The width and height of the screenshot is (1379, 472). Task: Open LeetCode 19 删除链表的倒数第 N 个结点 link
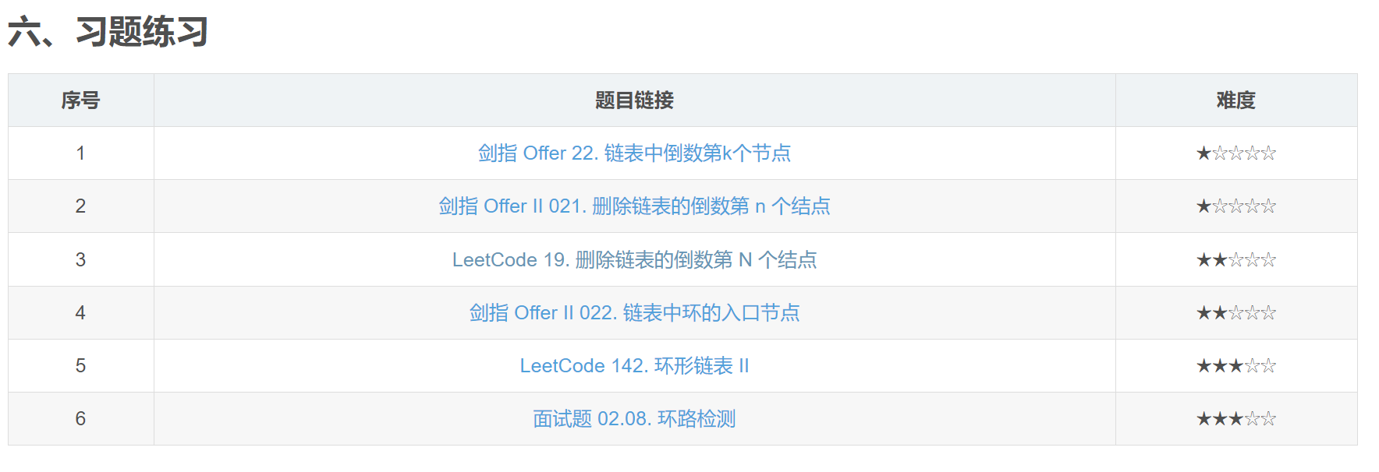(634, 259)
